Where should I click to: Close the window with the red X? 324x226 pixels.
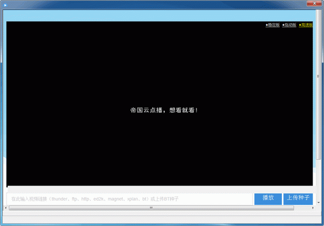tap(314, 3)
